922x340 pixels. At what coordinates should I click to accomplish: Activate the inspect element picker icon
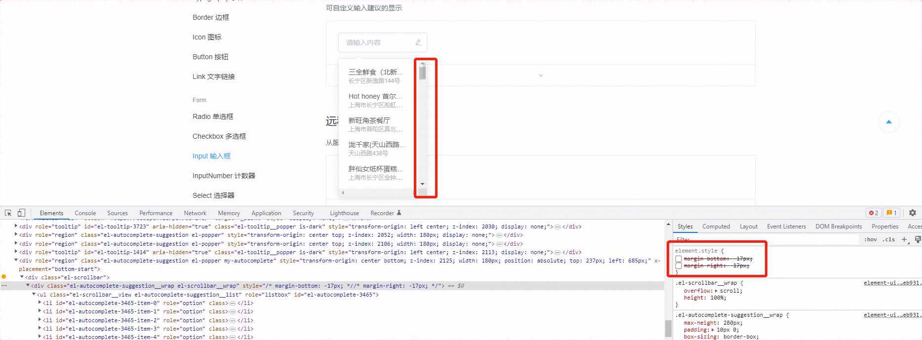[x=8, y=213]
